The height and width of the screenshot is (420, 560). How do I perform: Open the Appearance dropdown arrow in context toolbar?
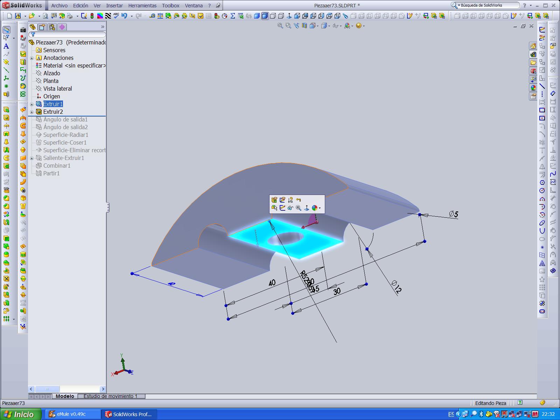(x=320, y=208)
